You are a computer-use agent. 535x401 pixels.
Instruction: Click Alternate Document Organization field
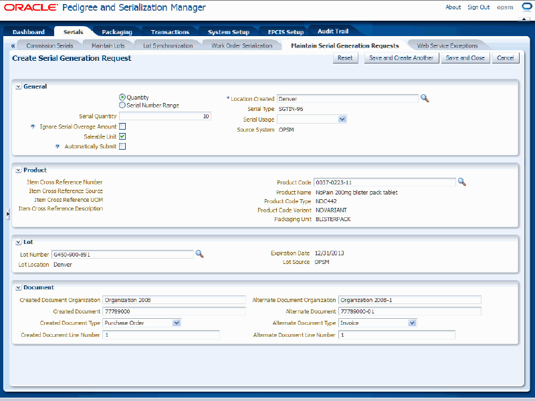pos(410,300)
